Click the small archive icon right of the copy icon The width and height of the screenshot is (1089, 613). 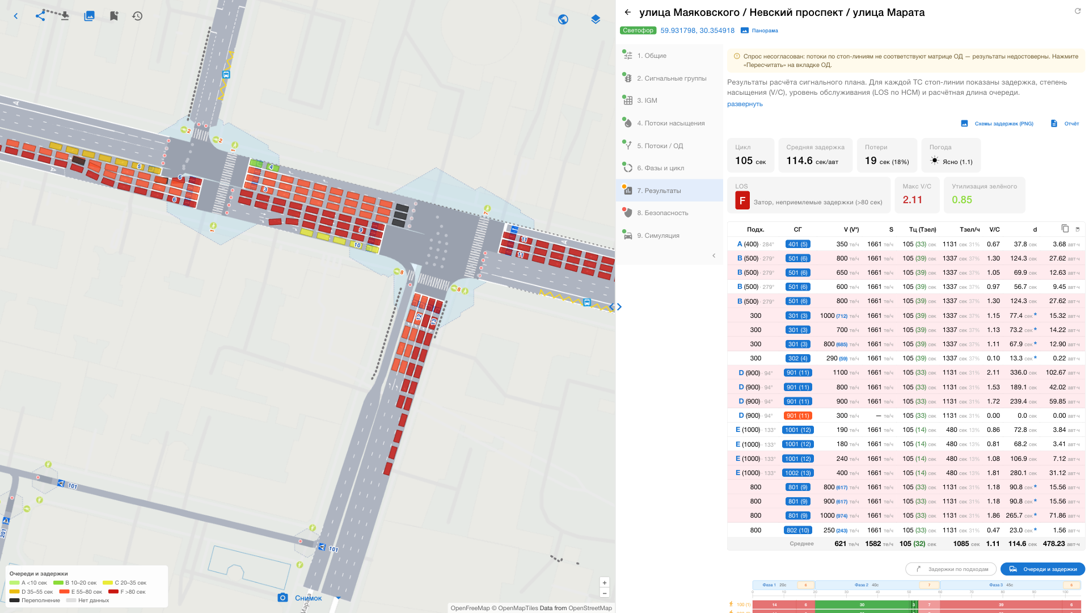(1078, 229)
